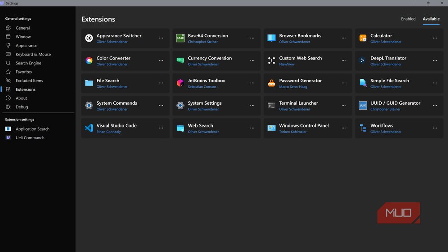The width and height of the screenshot is (448, 252).
Task: Open Search Engine settings
Action: click(x=38, y=63)
